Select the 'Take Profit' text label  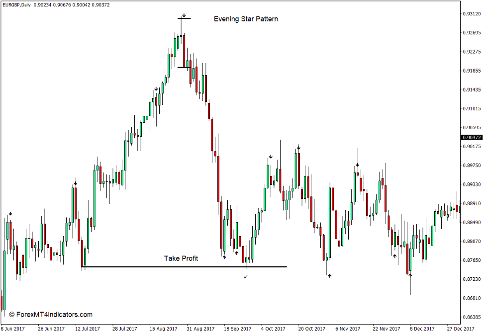pos(181,258)
